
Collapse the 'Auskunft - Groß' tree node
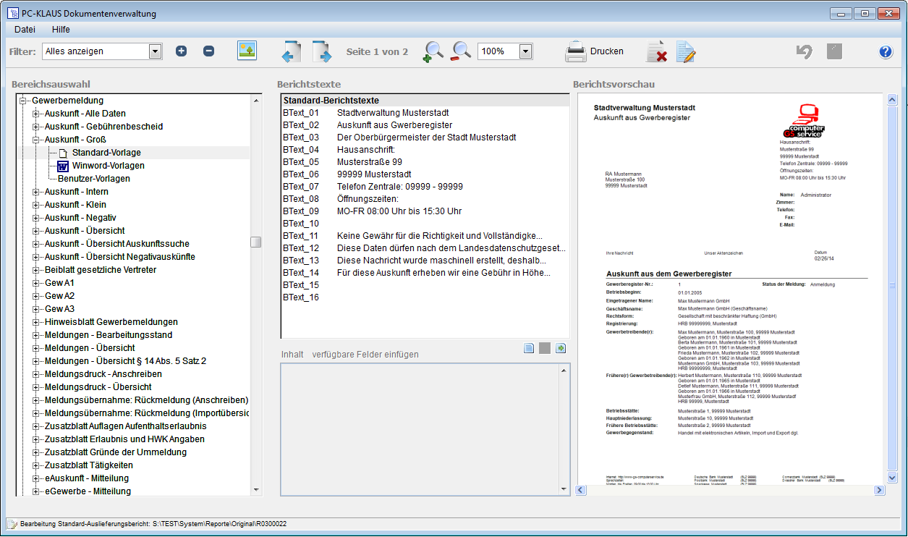tap(36, 140)
